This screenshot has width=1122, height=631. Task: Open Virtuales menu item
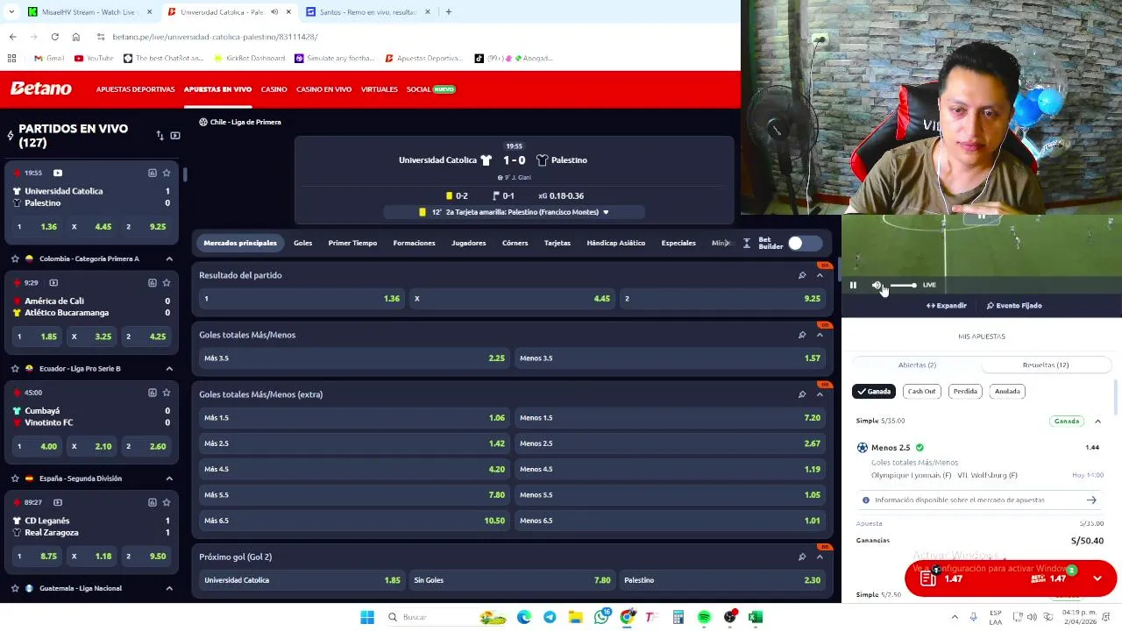coord(379,89)
